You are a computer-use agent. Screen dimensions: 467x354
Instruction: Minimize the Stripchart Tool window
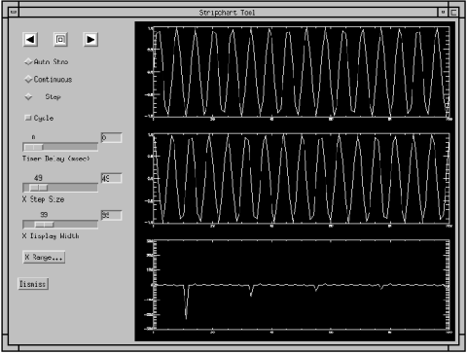coord(443,13)
